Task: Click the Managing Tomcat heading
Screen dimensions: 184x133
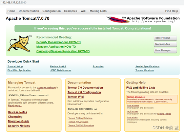Action: [x=22, y=83]
